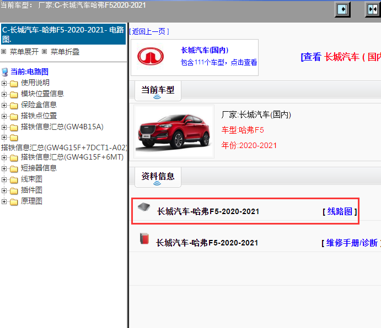Click the 菜单折叠 list icon
Image resolution: width=381 pixels, height=328 pixels.
pyautogui.click(x=44, y=51)
